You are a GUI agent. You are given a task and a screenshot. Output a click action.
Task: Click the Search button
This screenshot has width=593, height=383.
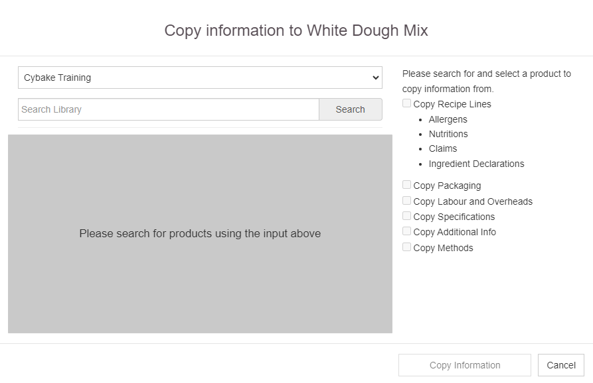pos(350,109)
